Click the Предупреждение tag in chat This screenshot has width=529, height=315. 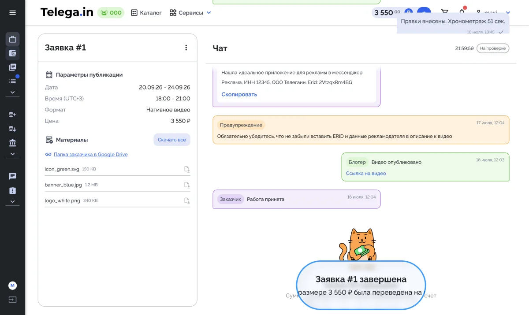pyautogui.click(x=241, y=125)
